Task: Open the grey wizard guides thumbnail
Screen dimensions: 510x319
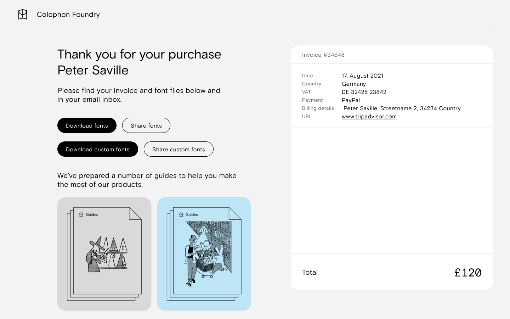Action: (x=104, y=254)
